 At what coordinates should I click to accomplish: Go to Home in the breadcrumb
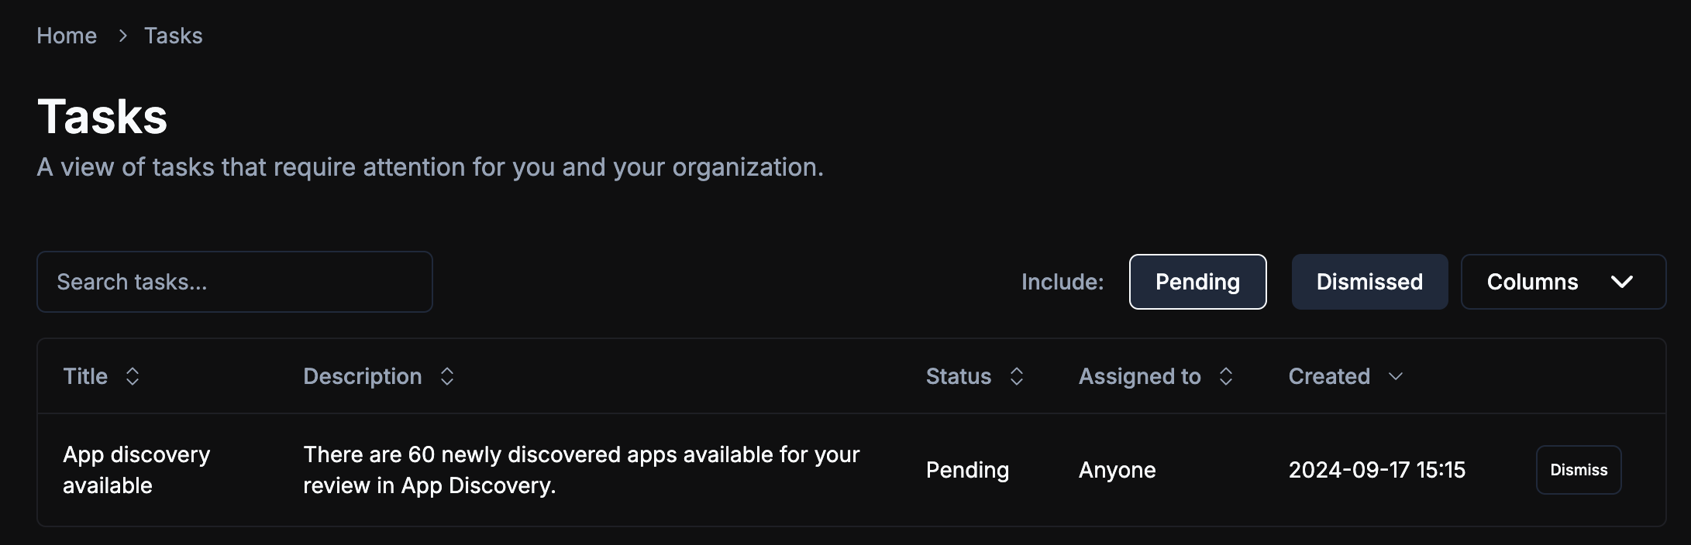click(x=67, y=36)
